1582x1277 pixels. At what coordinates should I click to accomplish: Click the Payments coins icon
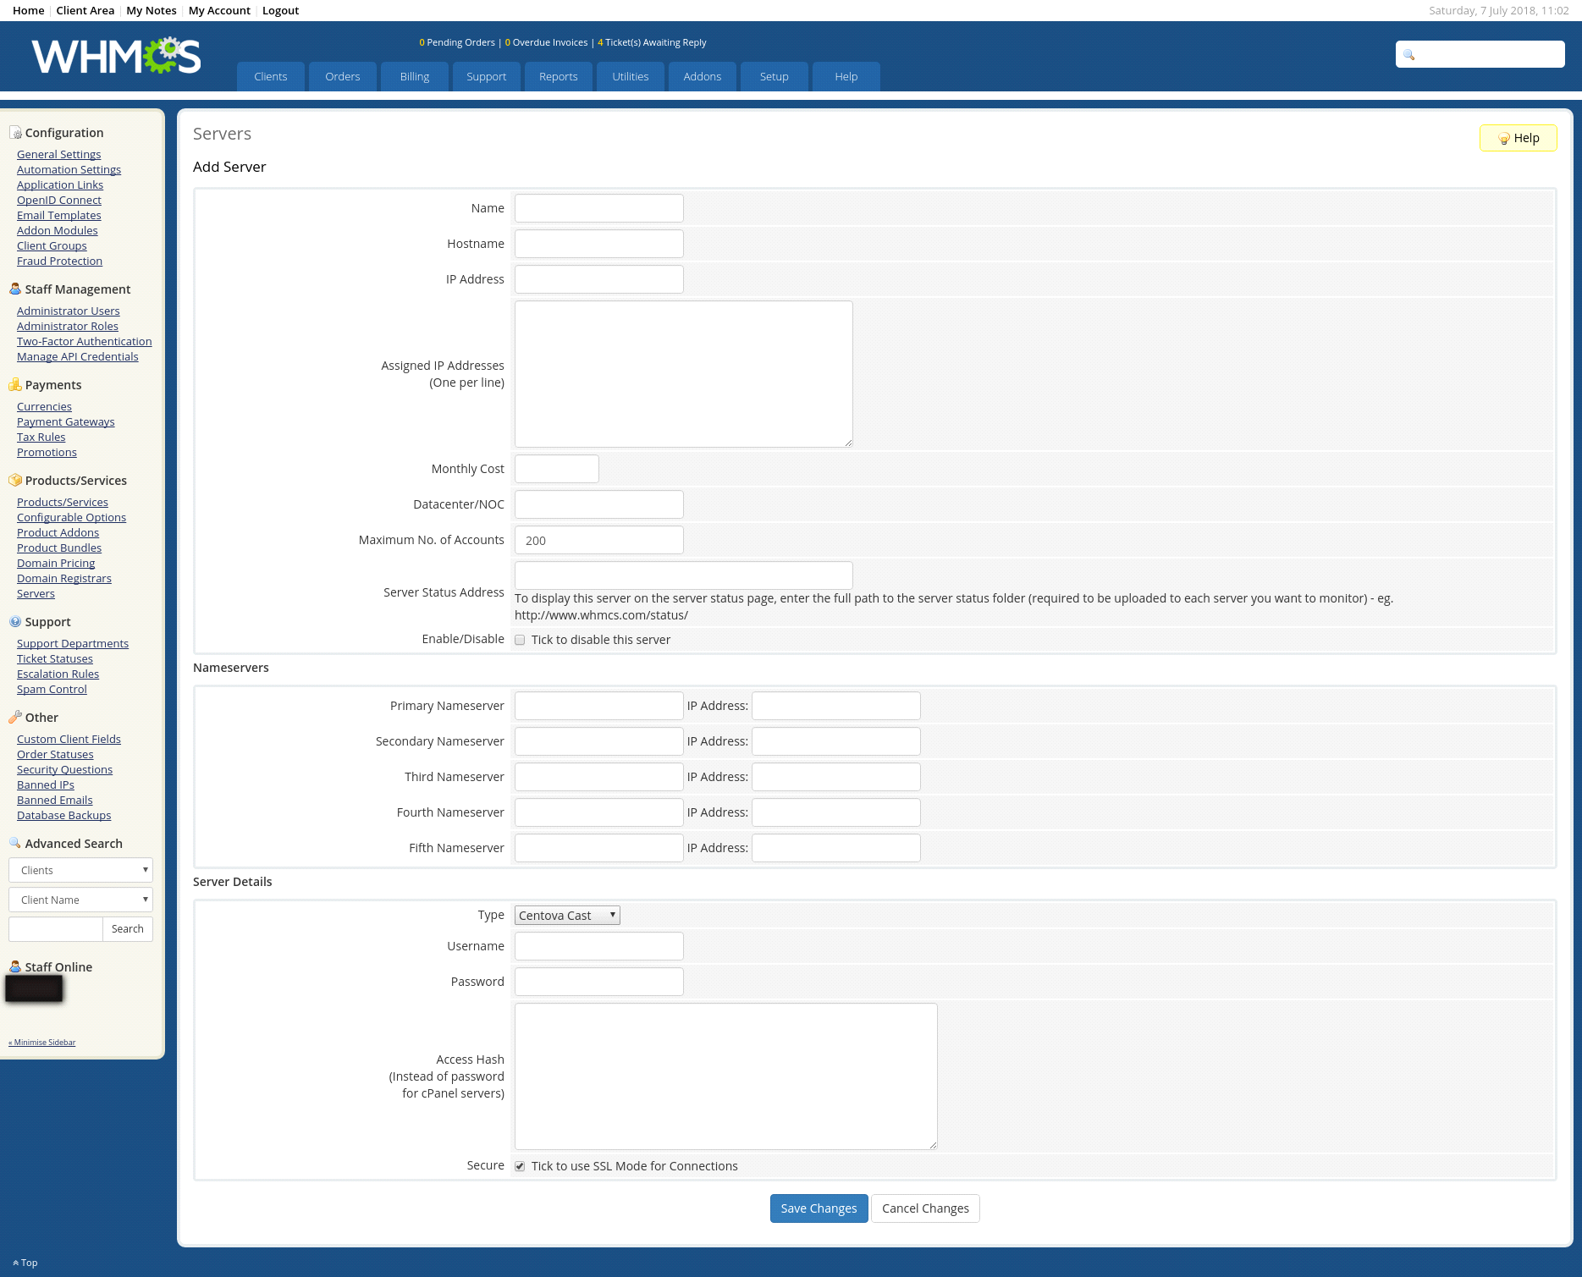[15, 385]
